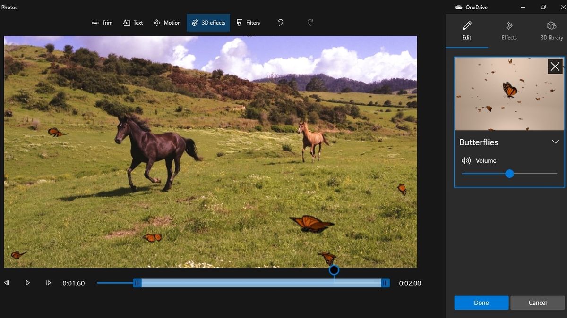The height and width of the screenshot is (318, 567).
Task: Remove the Butterflies effect with the X
Action: tap(555, 66)
